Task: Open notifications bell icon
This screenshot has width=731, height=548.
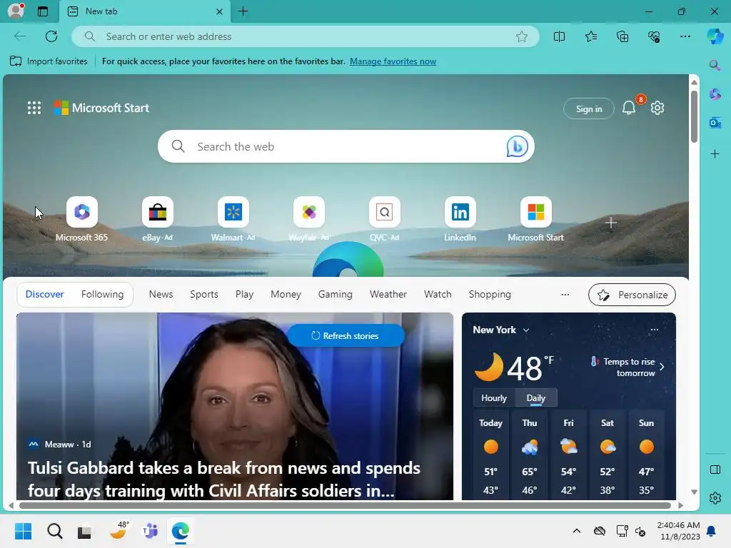Action: pyautogui.click(x=629, y=108)
